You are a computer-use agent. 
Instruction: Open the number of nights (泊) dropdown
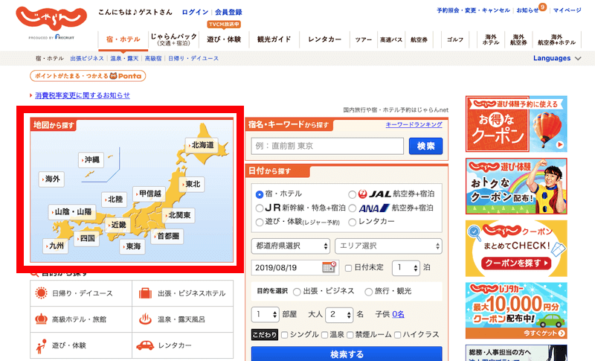pyautogui.click(x=406, y=268)
